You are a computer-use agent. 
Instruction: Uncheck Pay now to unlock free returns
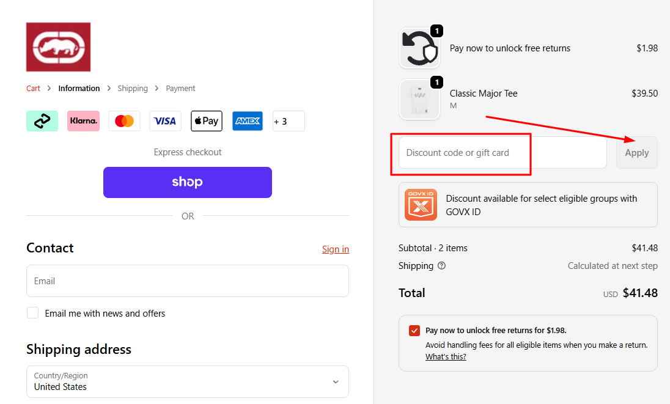pos(414,330)
